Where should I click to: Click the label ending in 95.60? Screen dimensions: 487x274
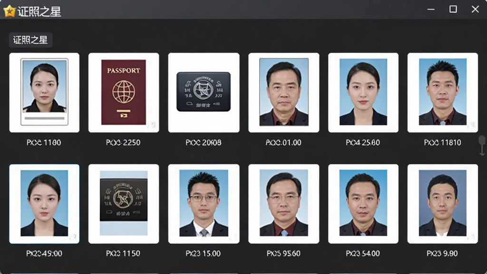pyautogui.click(x=283, y=254)
